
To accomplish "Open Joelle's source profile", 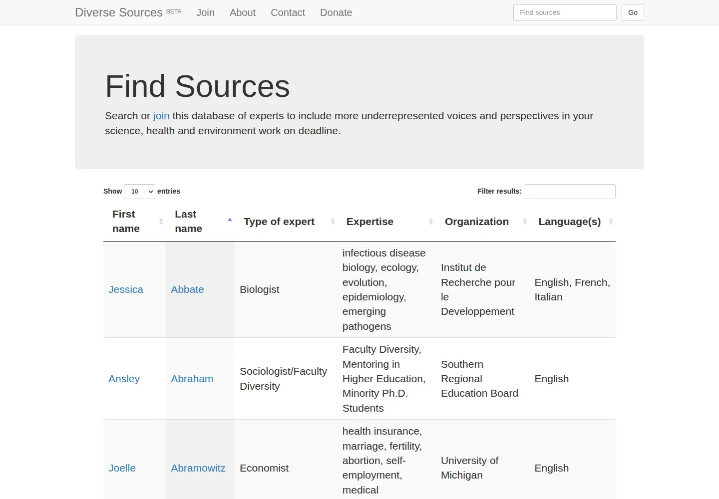I will [122, 468].
